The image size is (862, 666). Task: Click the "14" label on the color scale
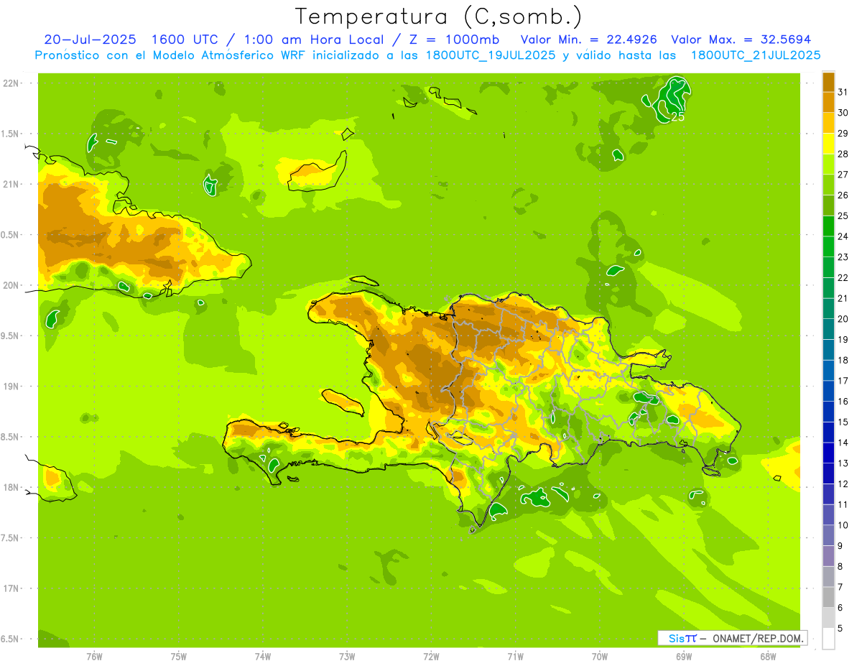click(x=843, y=443)
